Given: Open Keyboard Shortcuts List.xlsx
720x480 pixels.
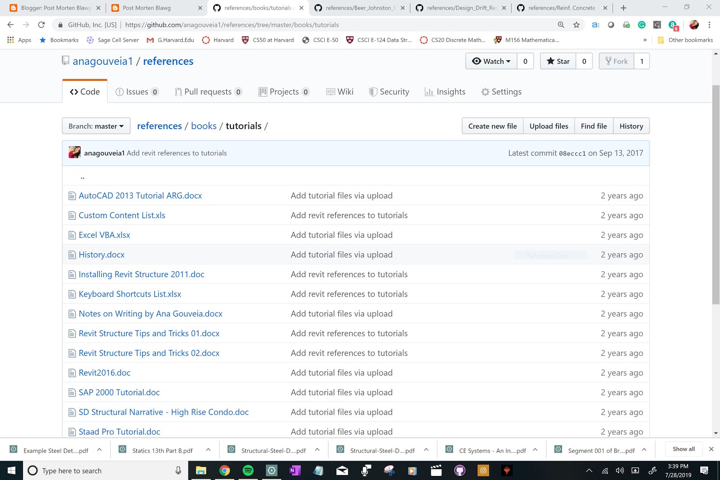Looking at the screenshot, I should point(130,294).
